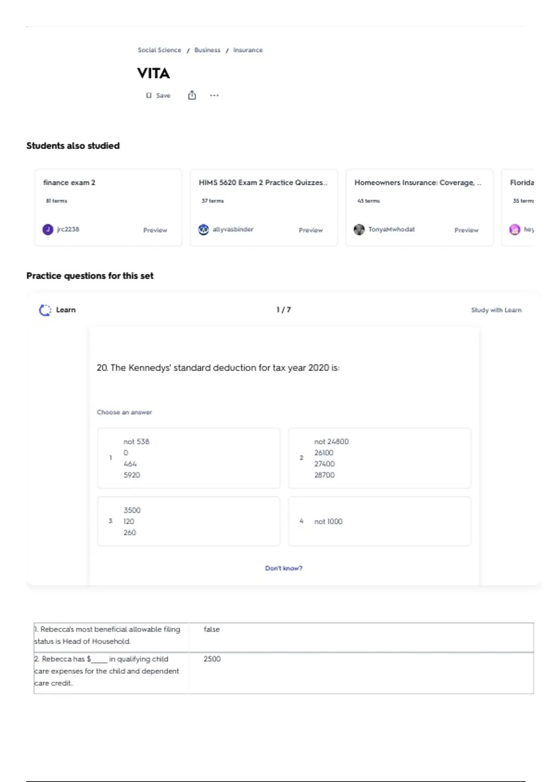Open HIMS 5620 Exam 2 card title

(x=263, y=183)
